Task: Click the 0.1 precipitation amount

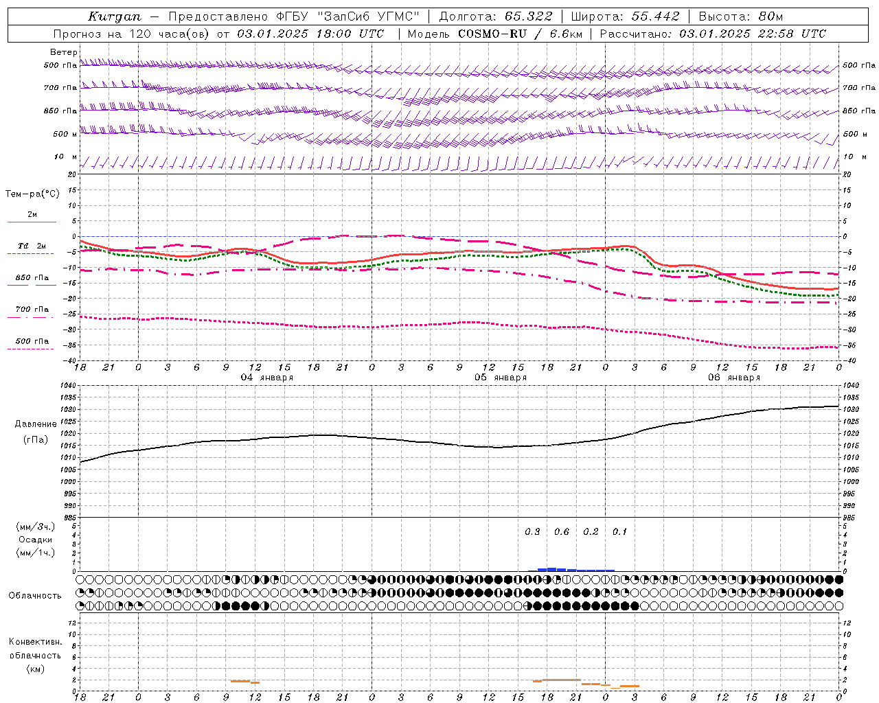Action: [619, 532]
